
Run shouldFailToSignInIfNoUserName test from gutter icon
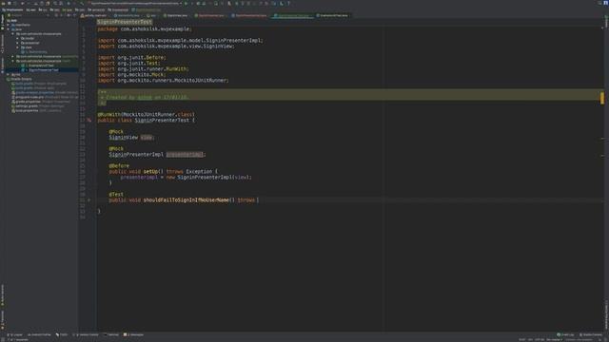[88, 200]
